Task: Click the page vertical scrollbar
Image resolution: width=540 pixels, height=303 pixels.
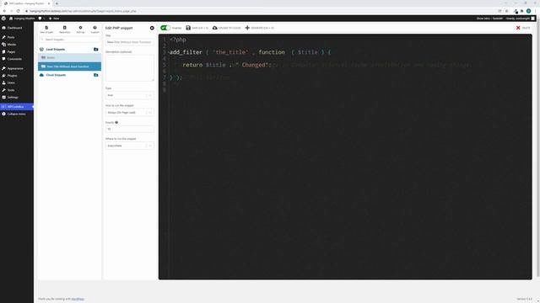Action: (x=538, y=149)
